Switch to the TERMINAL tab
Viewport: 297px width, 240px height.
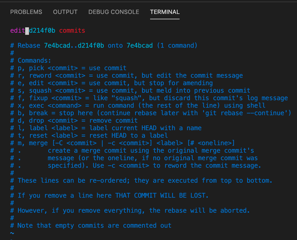pyautogui.click(x=165, y=12)
